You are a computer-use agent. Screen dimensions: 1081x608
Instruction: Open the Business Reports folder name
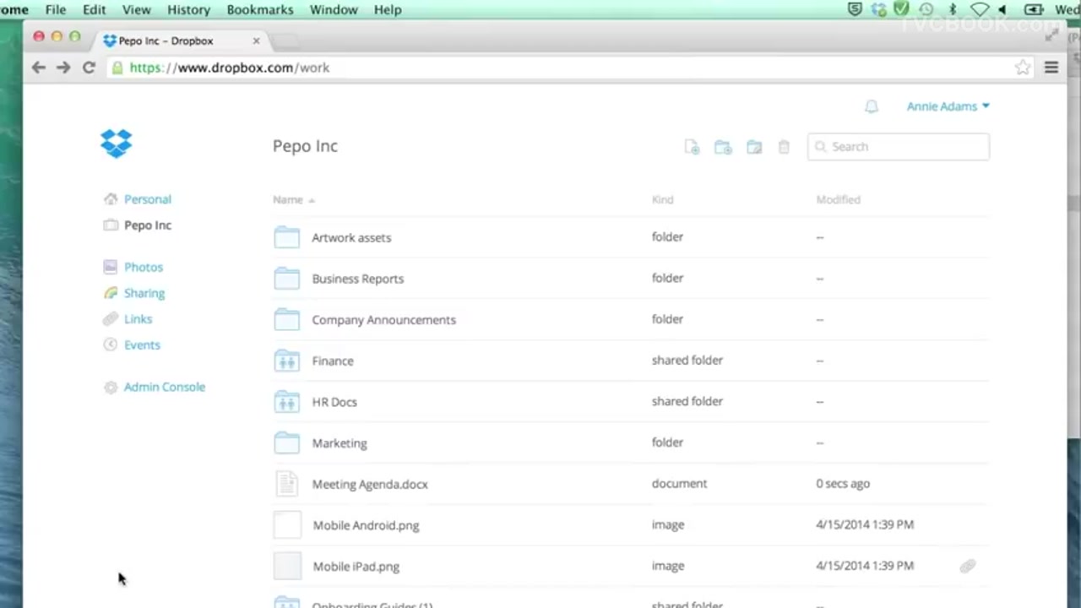click(358, 279)
